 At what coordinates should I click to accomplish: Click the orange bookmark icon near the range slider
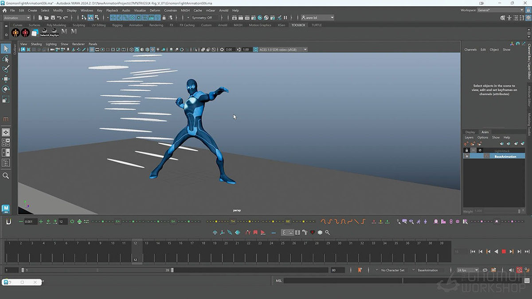click(x=360, y=270)
